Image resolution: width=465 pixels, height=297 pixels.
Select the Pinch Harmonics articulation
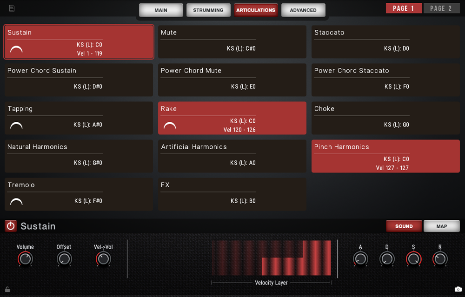(385, 156)
